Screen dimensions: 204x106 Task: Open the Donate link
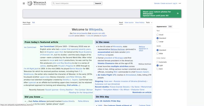click(157, 3)
